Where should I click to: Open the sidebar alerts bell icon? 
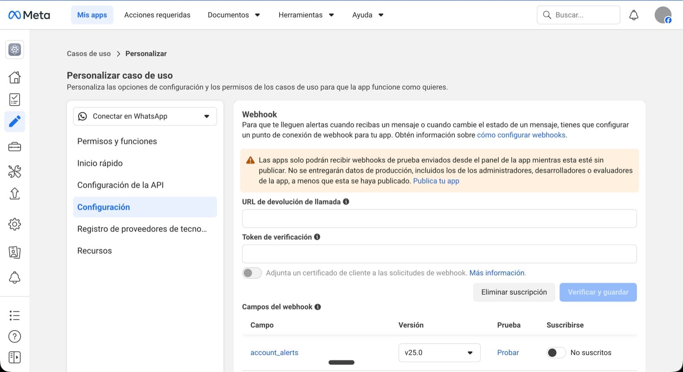15,278
